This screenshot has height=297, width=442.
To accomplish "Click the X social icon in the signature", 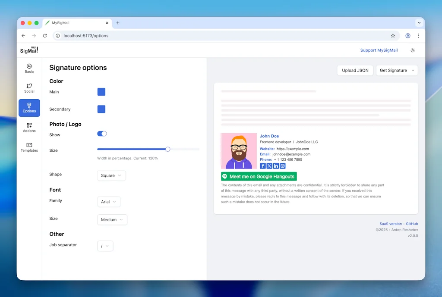I will point(269,166).
